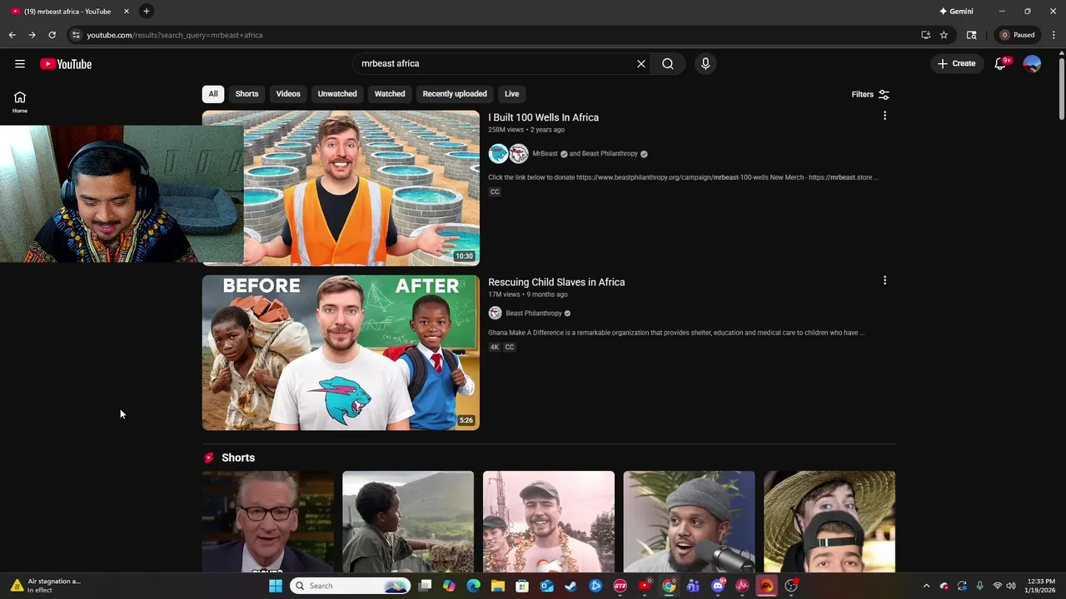The width and height of the screenshot is (1066, 599).
Task: Click the YouTube logo
Action: pos(66,64)
